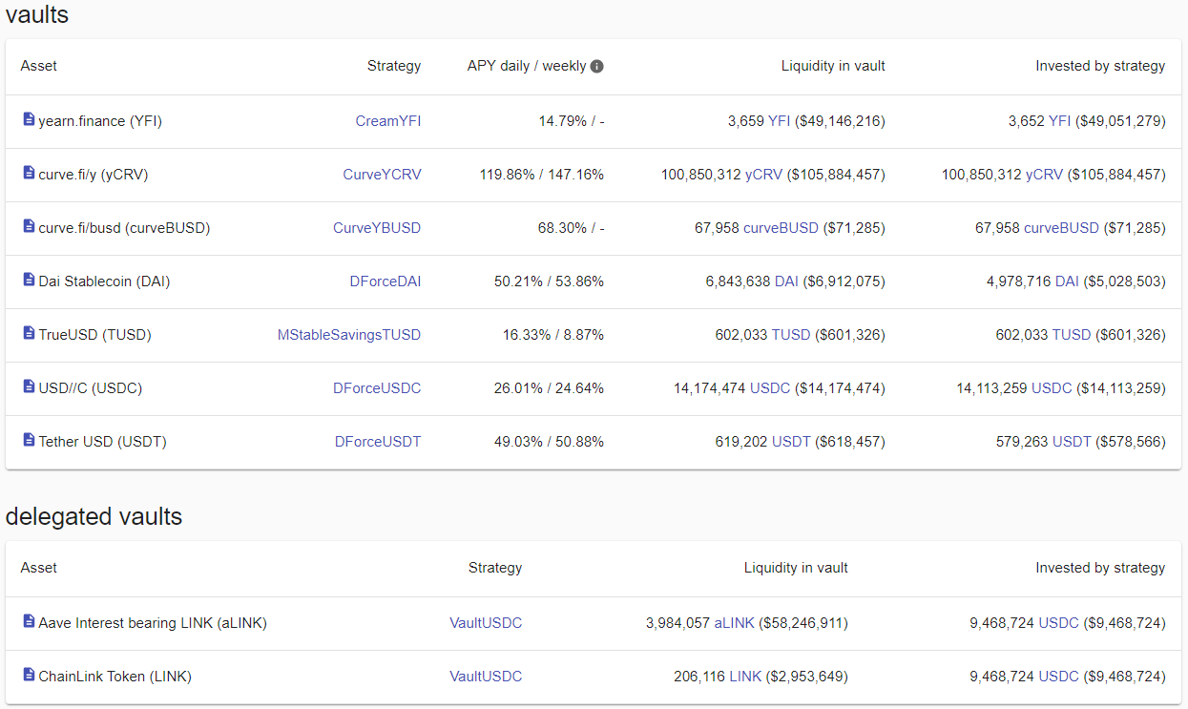Click the document icon beside yearn.finance (YFI)
This screenshot has height=709, width=1188.
[x=29, y=120]
